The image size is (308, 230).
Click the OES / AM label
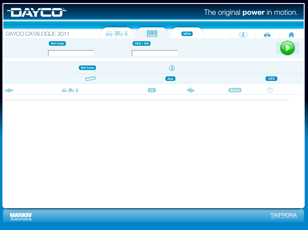point(141,44)
